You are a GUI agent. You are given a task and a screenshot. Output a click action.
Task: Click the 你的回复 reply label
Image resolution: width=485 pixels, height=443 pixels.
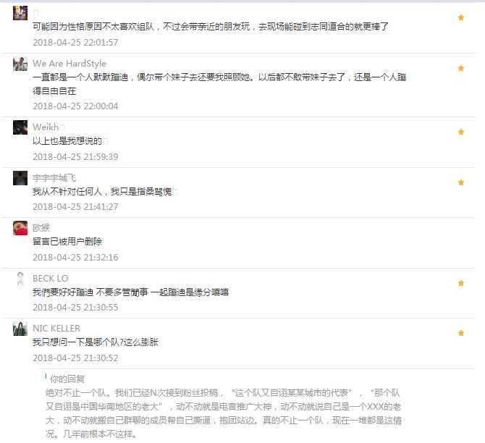point(67,379)
